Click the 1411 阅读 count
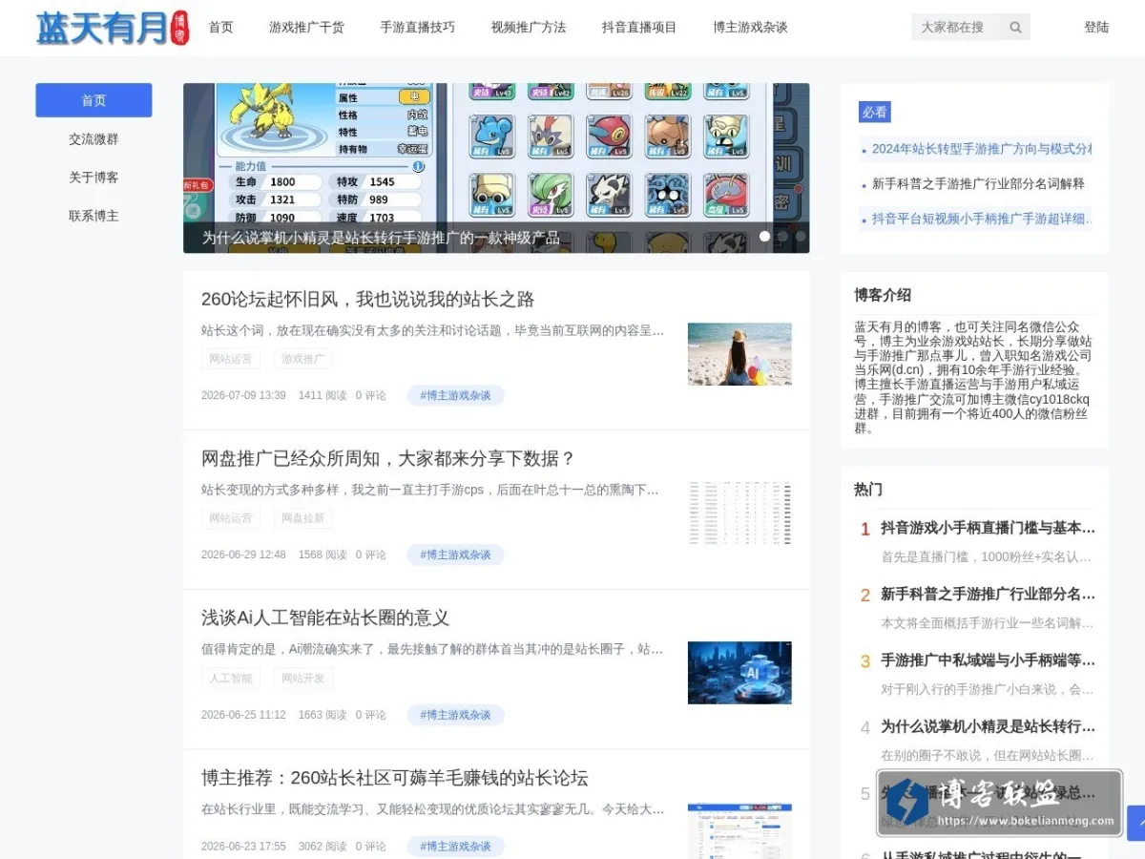Viewport: 1145px width, 859px height. coord(323,395)
